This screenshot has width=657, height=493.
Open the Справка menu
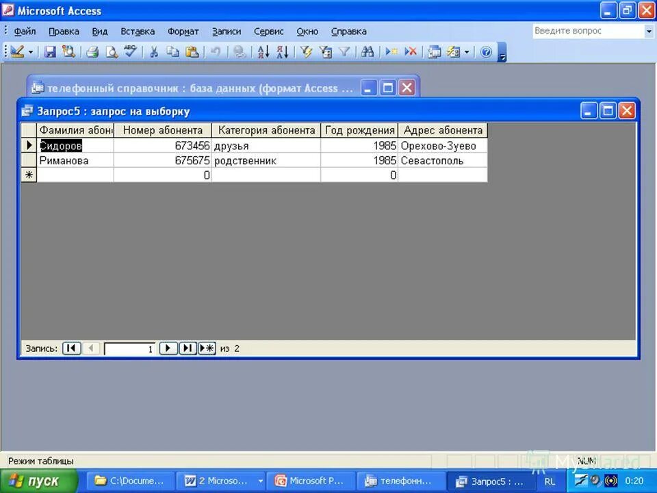point(348,31)
